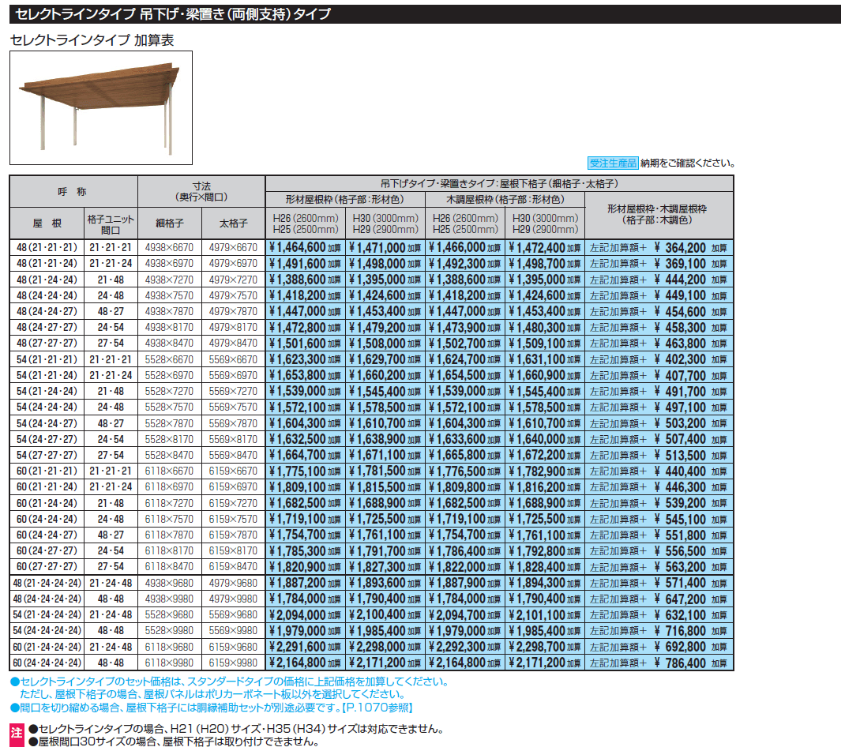Click the 6159×9980 dimension cell
The width and height of the screenshot is (845, 751).
[234, 663]
